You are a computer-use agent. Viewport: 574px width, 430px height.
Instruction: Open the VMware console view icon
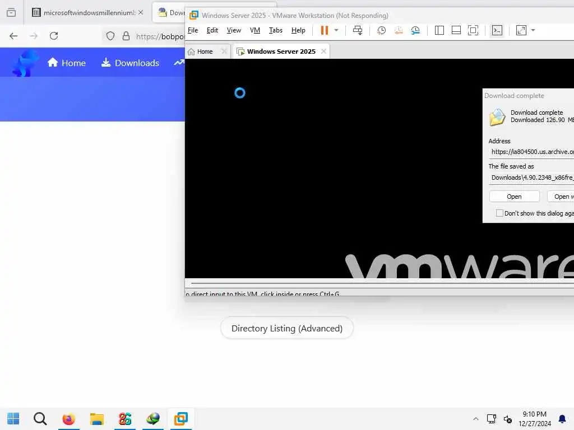point(497,30)
